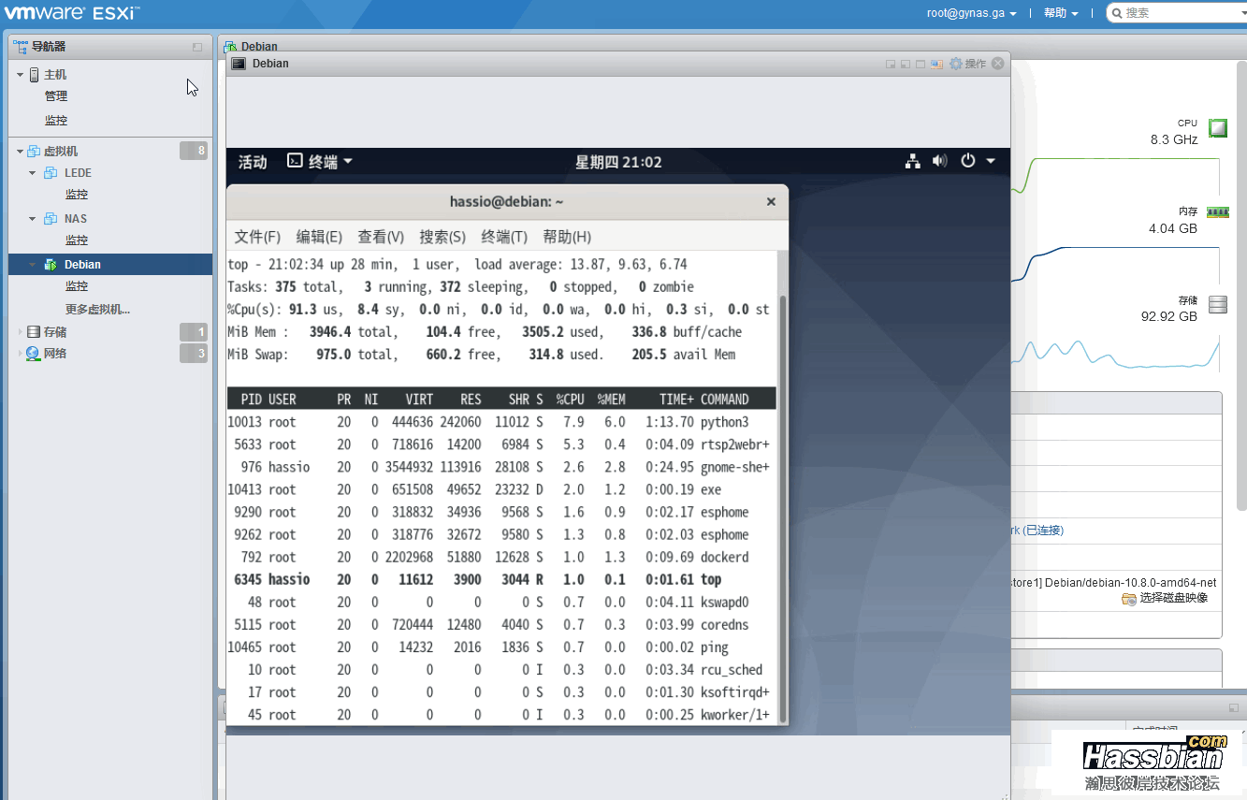This screenshot has height=800, width=1247.
Task: Collapse the Debian virtual machine node
Action: (33, 265)
